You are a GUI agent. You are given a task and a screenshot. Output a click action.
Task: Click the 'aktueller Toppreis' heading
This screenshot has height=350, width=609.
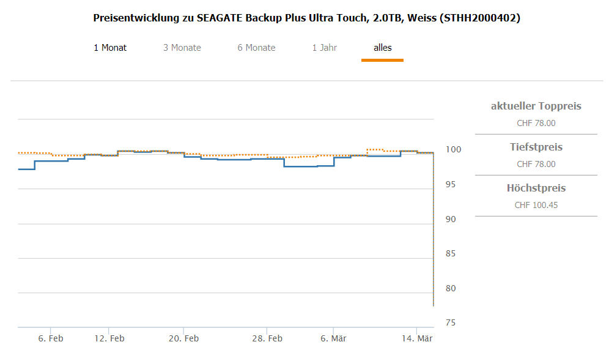[536, 106]
